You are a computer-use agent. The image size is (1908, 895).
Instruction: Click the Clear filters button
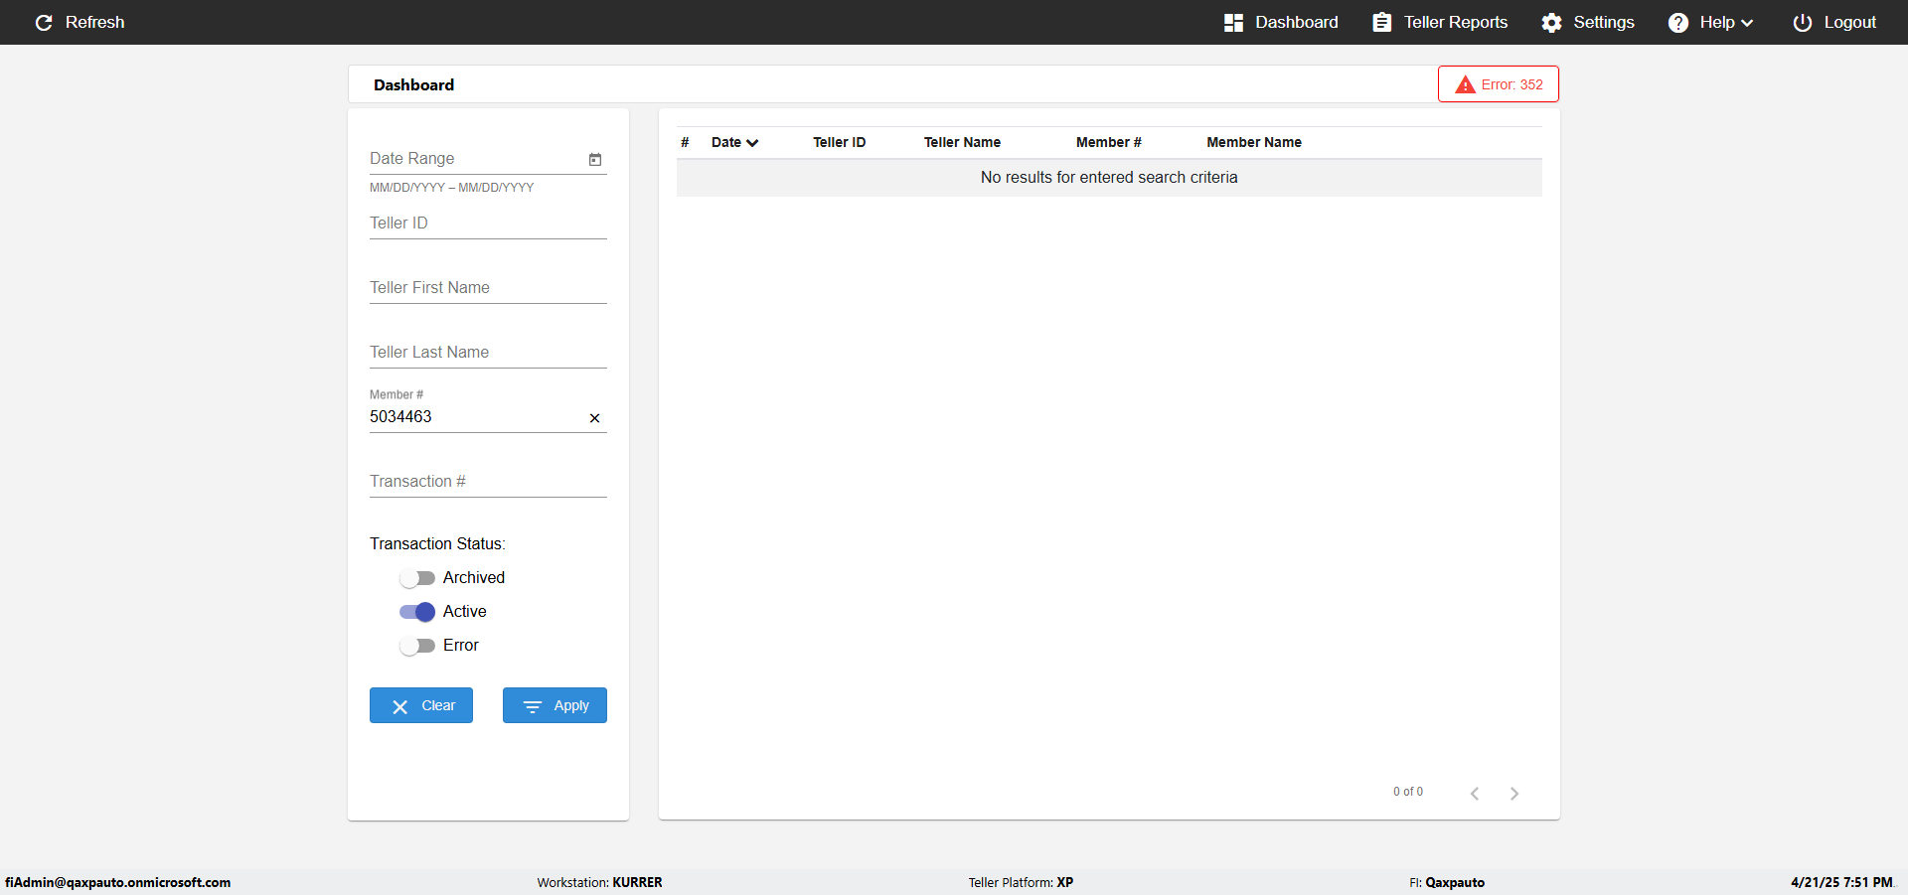pos(421,705)
